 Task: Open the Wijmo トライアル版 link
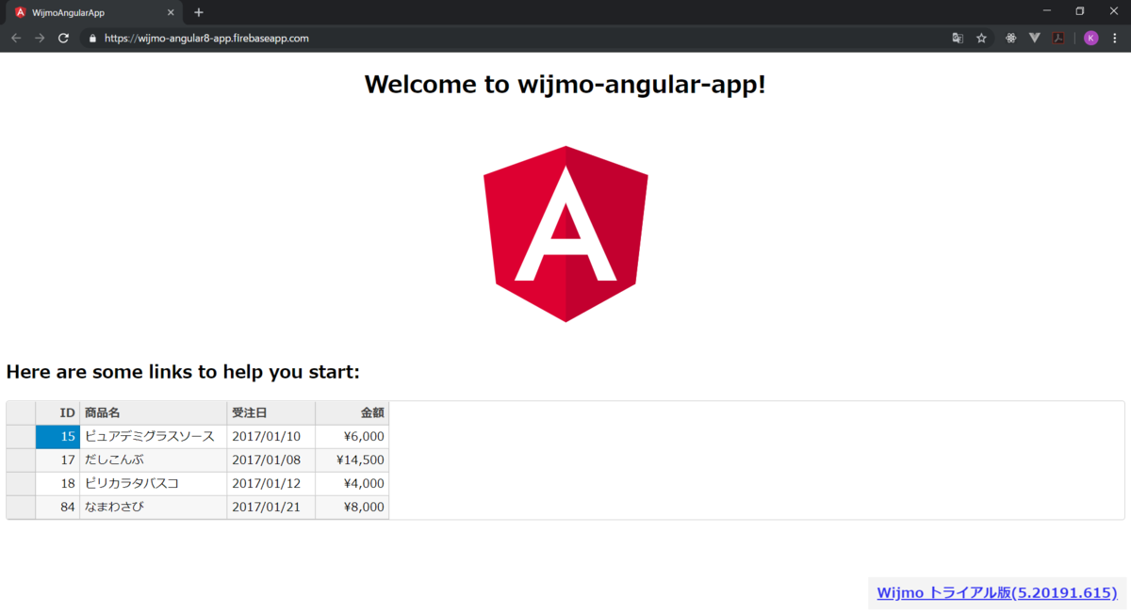pyautogui.click(x=997, y=592)
